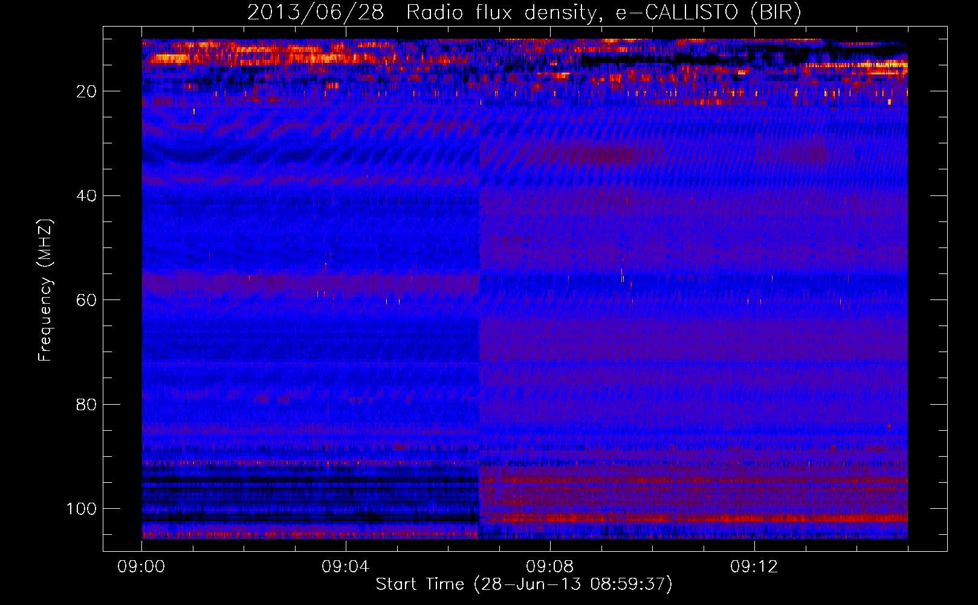Click the plot title "2013/06/28 Radio flux density, e-CALLISTO (BIR)"
This screenshot has width=978, height=605.
click(524, 12)
